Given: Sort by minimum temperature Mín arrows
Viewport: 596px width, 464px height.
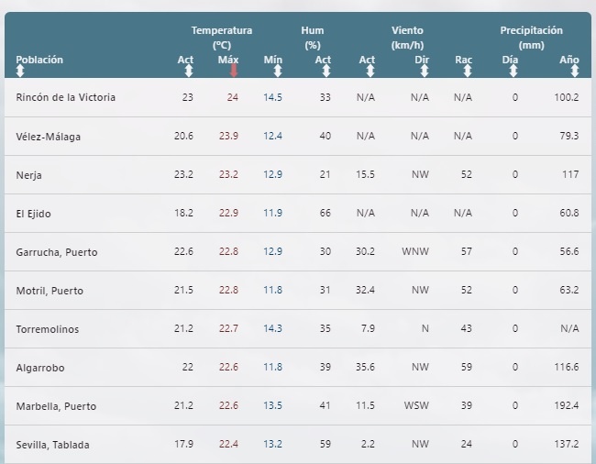Looking at the screenshot, I should coord(278,71).
